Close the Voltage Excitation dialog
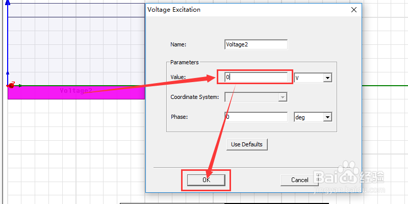The image size is (408, 204). pyautogui.click(x=353, y=10)
